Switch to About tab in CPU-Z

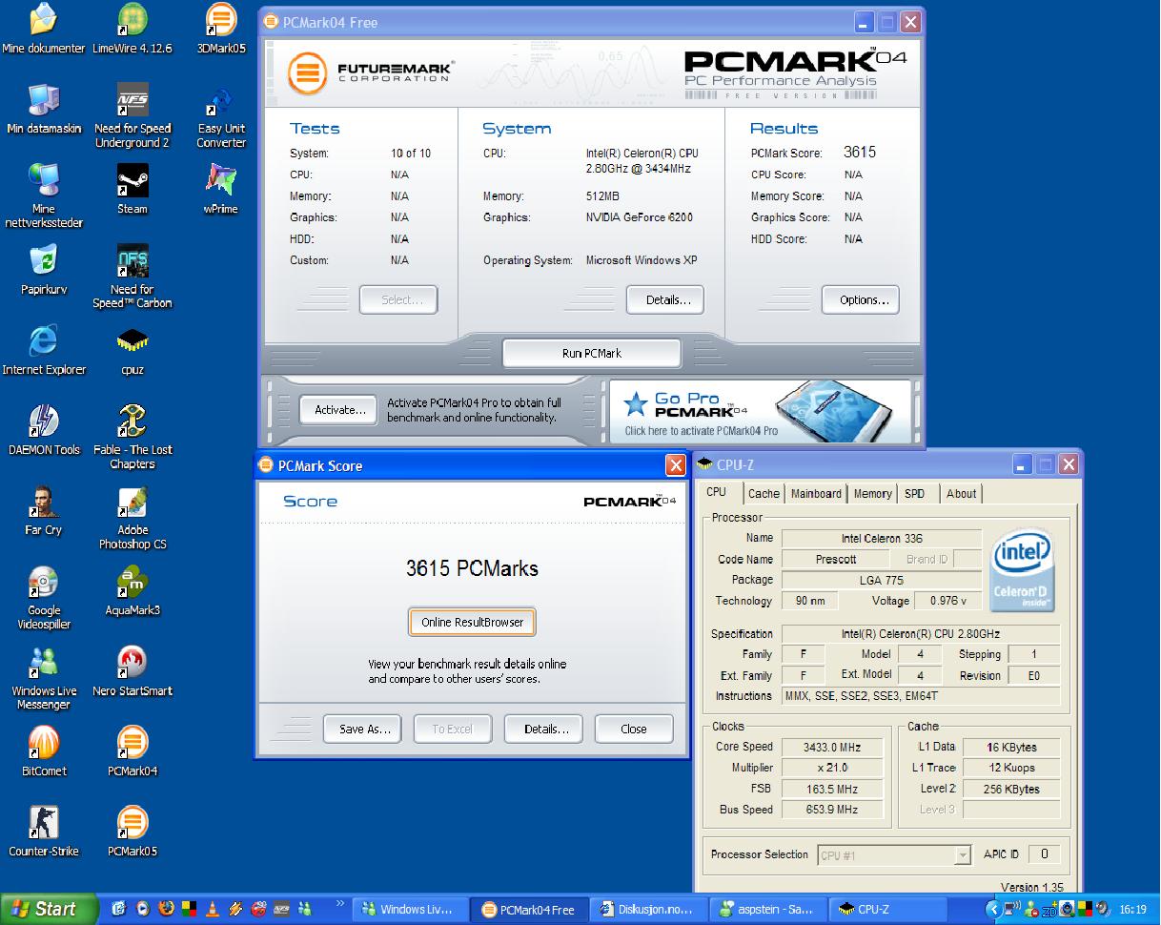(961, 493)
